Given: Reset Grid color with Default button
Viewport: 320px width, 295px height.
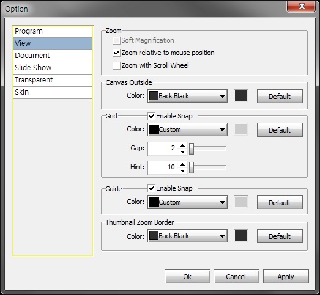Looking at the screenshot, I should (x=280, y=129).
